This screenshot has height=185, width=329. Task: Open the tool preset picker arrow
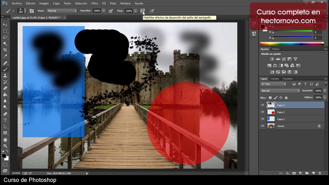[x=13, y=11]
